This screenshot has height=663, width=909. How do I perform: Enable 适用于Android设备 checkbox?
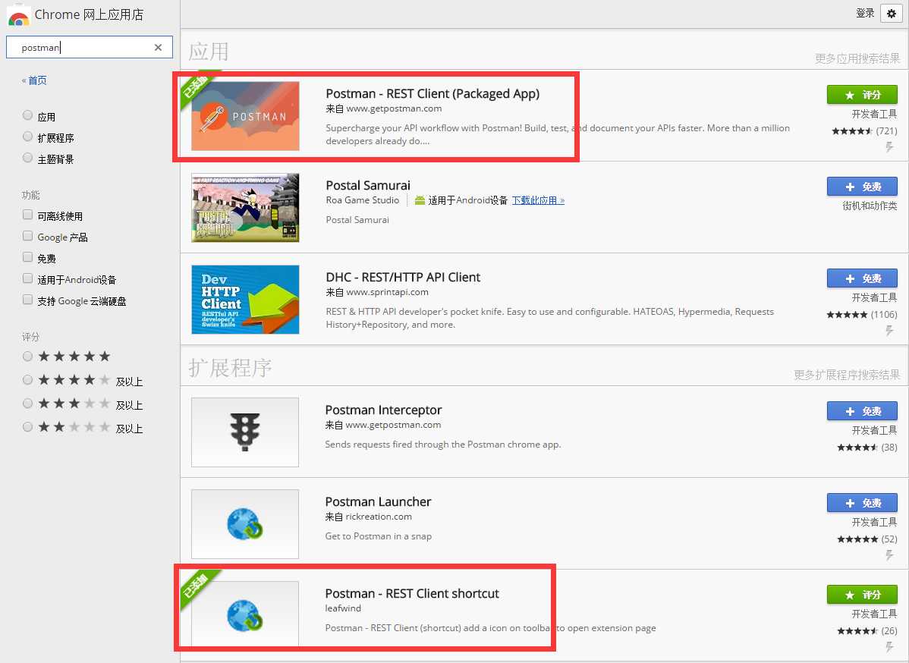point(27,278)
